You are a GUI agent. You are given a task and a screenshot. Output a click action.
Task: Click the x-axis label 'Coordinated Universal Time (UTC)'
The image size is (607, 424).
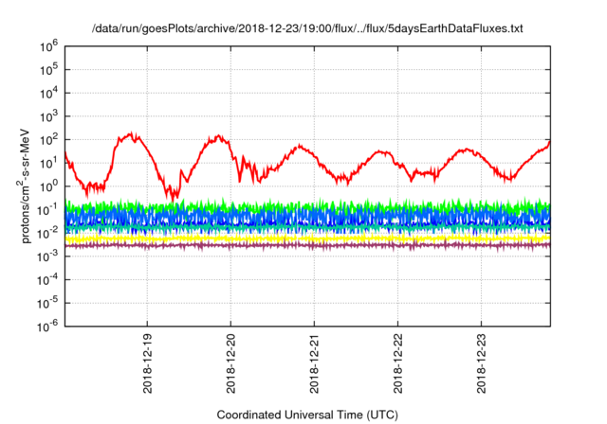(x=307, y=415)
